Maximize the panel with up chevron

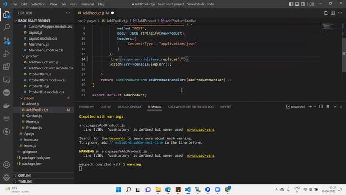pos(335,107)
